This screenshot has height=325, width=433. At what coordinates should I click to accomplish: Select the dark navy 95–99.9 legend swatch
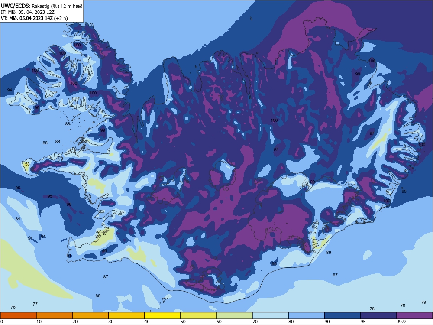(x=378, y=315)
